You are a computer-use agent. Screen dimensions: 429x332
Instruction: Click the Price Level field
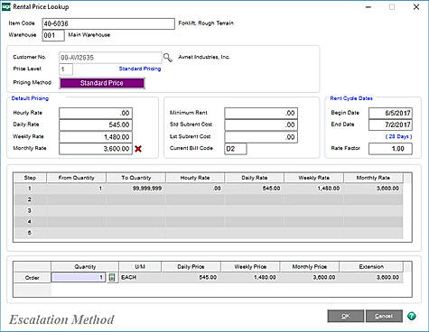(66, 69)
